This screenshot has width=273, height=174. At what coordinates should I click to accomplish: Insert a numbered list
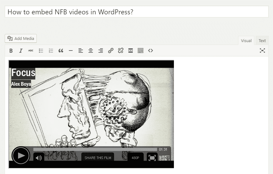click(x=51, y=51)
